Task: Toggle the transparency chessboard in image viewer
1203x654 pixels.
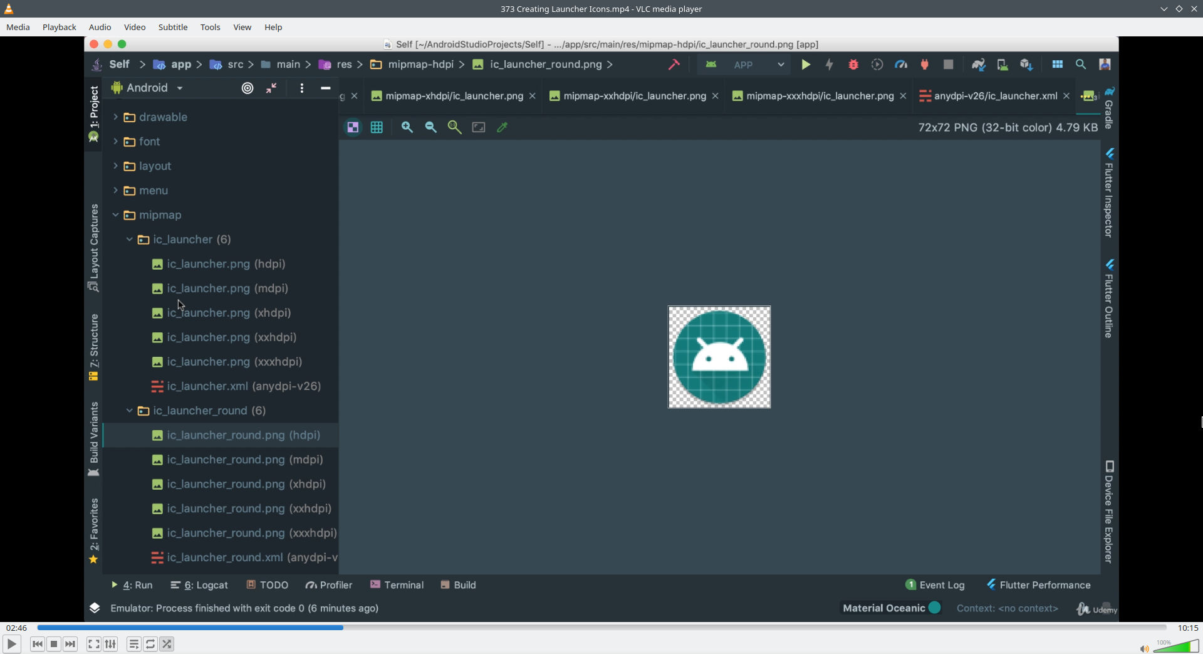Action: [x=353, y=127]
